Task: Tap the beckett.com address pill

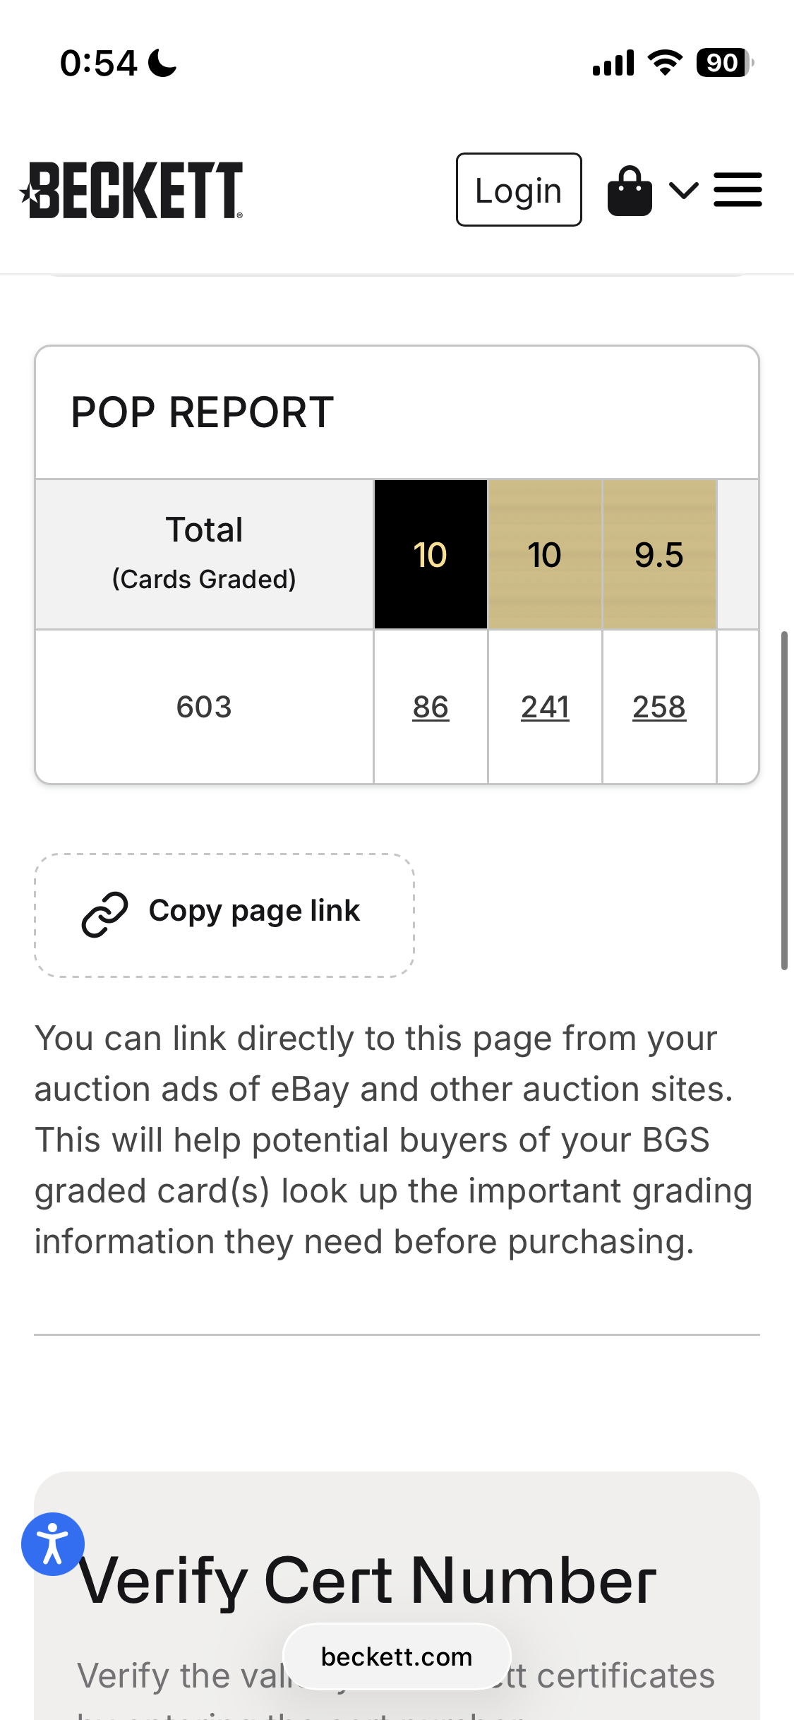Action: point(397,1656)
